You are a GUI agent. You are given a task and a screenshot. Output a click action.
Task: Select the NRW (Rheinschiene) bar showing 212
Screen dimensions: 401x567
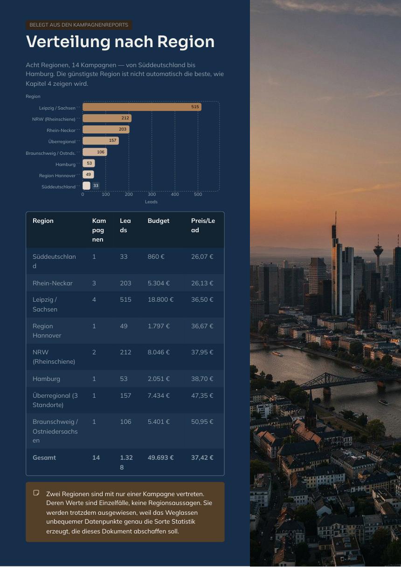(107, 118)
